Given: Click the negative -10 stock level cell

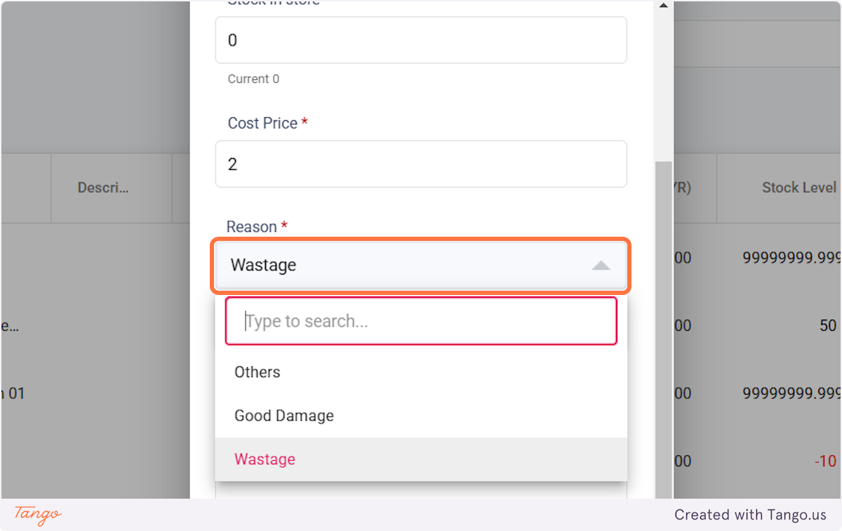Looking at the screenshot, I should [x=824, y=461].
